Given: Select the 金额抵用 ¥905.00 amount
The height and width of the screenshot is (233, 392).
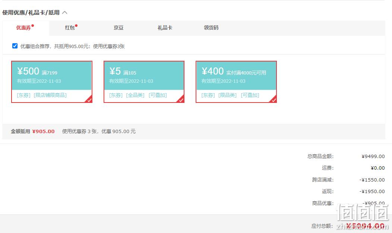Looking at the screenshot, I should tap(44, 132).
